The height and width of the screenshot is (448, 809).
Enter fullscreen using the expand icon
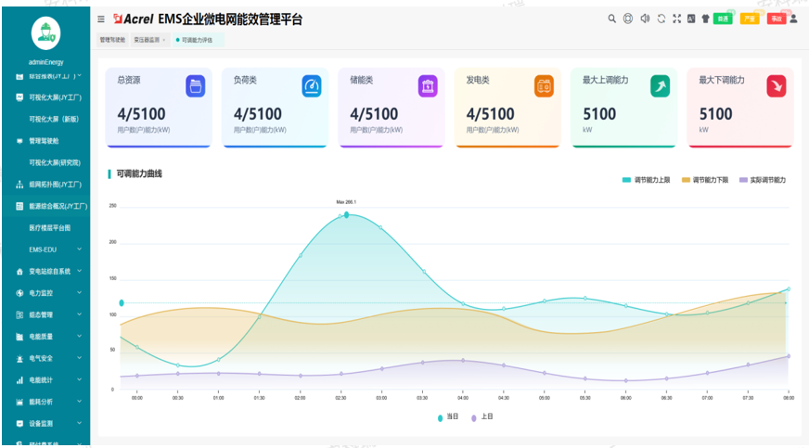tap(676, 19)
